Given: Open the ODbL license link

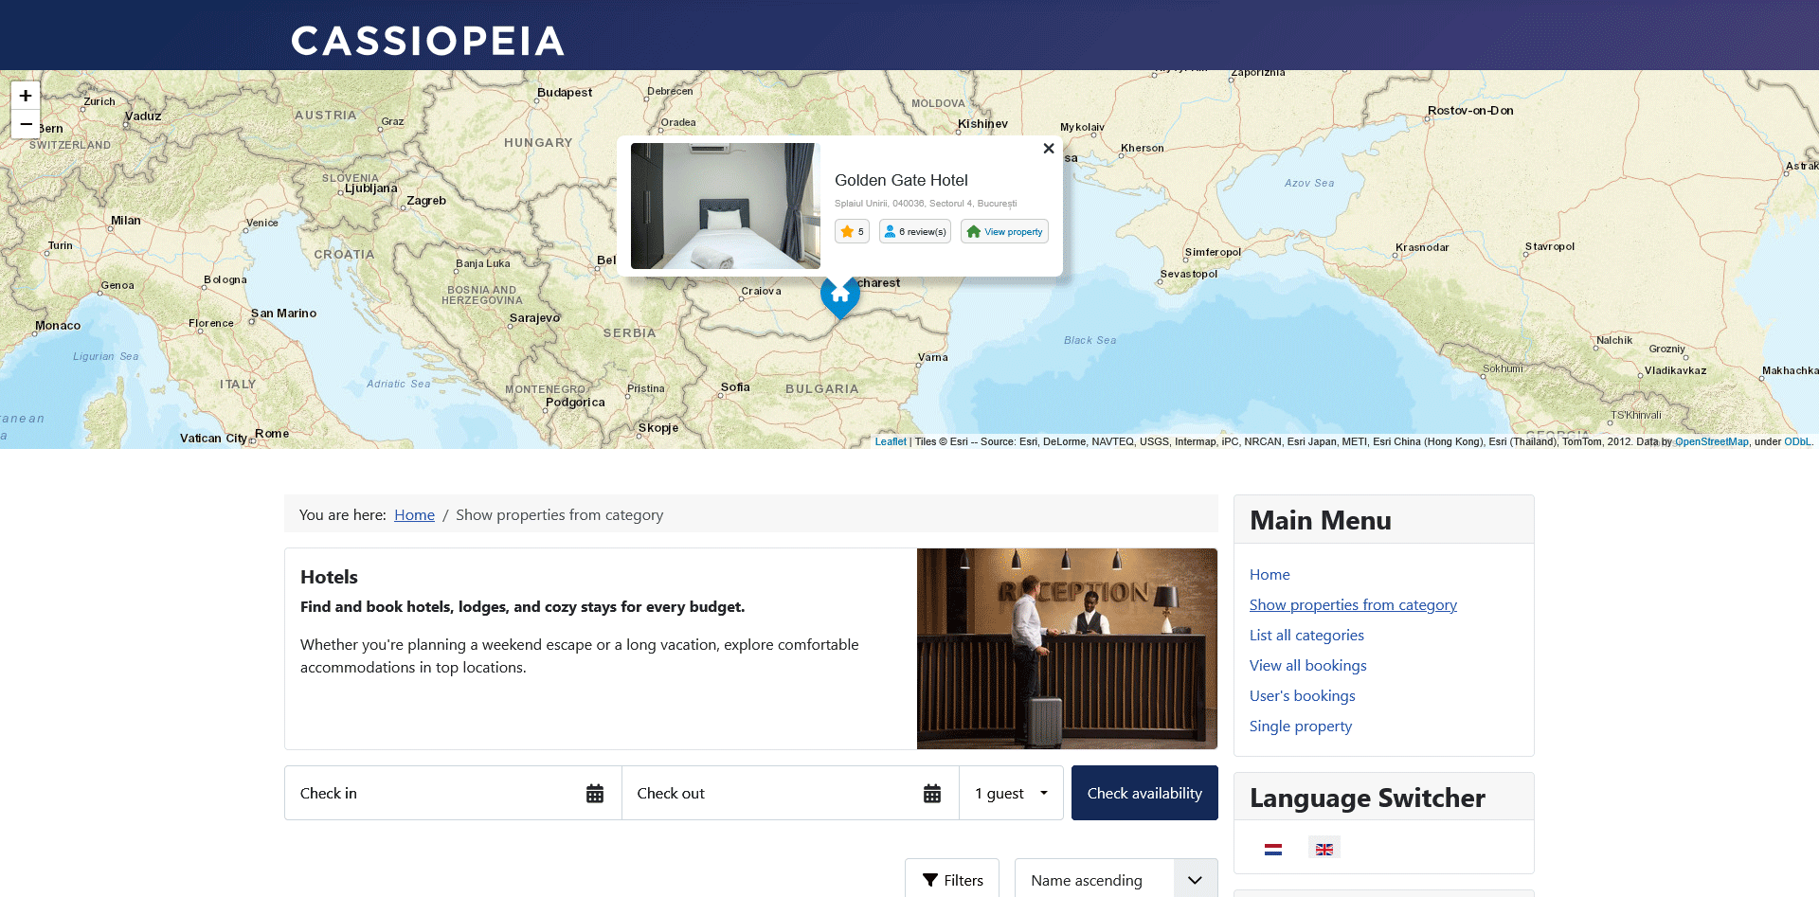Looking at the screenshot, I should tap(1797, 441).
